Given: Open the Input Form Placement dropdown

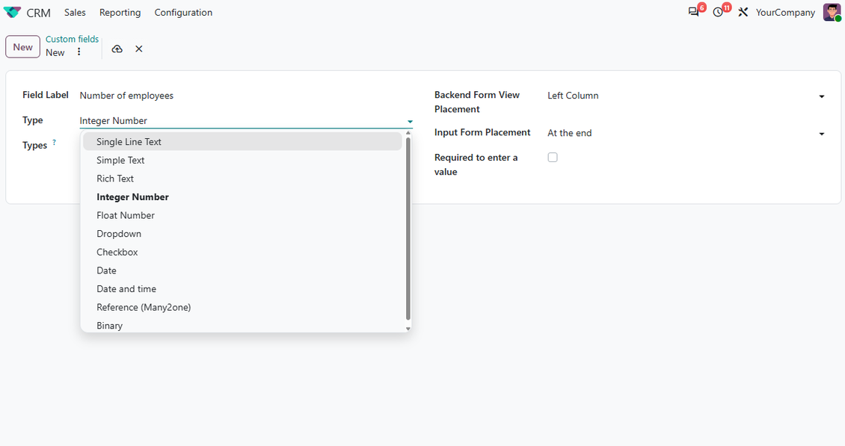Looking at the screenshot, I should pos(686,133).
